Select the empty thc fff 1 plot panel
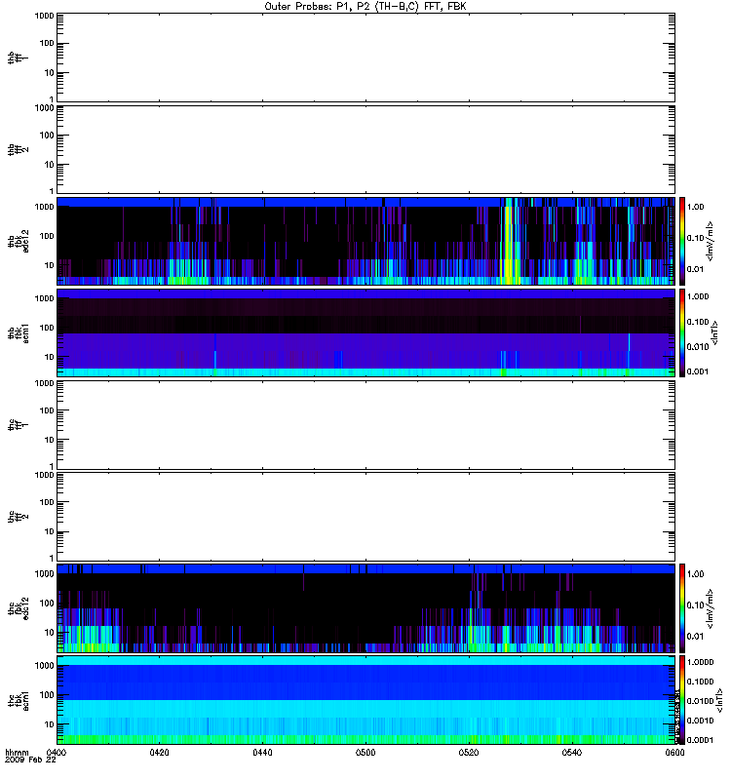The width and height of the screenshot is (731, 780). [366, 425]
